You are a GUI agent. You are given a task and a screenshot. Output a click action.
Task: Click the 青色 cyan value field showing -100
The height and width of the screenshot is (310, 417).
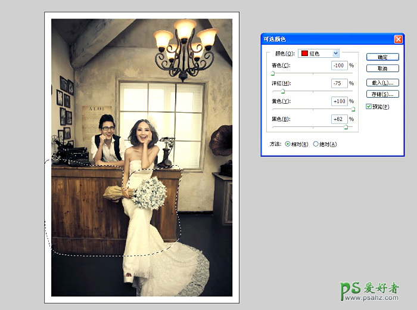pos(339,65)
